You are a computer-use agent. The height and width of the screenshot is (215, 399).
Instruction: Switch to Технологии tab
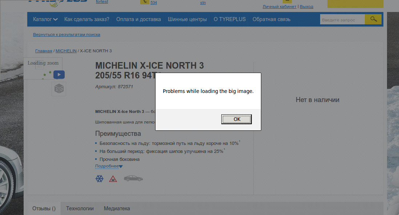click(80, 208)
